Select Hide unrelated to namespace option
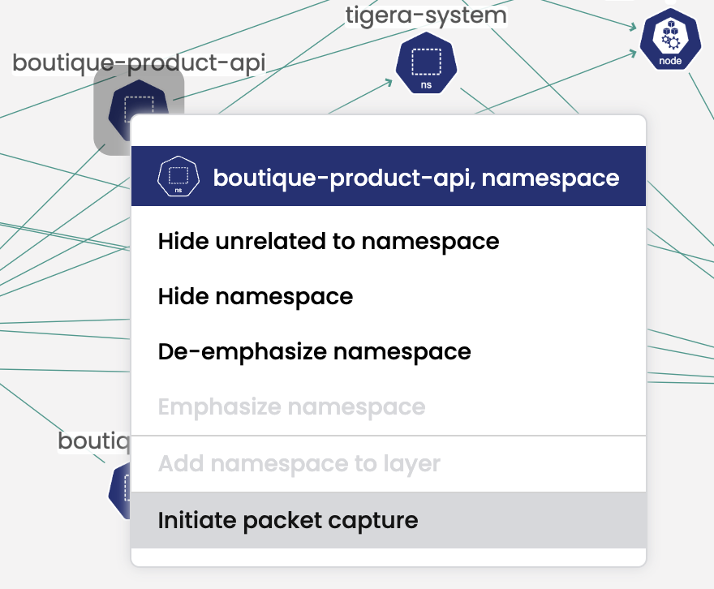The image size is (714, 589). (389, 241)
